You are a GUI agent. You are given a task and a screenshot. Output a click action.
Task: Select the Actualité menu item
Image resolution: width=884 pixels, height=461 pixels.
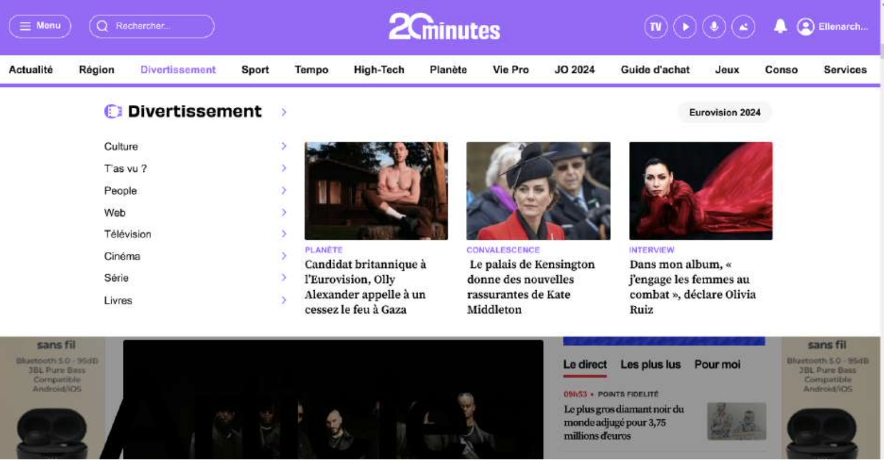[x=31, y=70]
